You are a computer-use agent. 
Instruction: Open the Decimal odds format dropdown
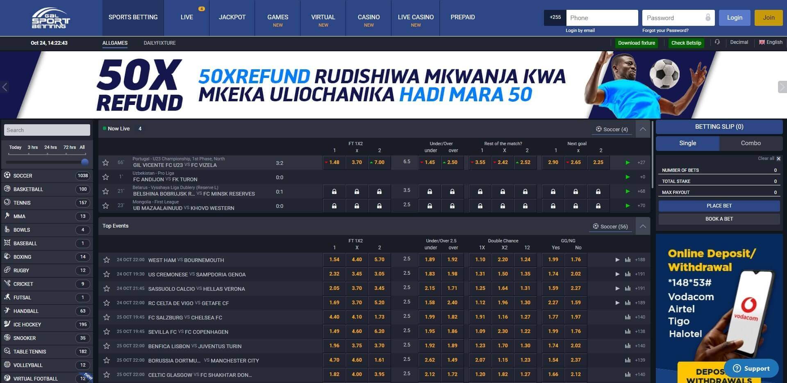pos(739,42)
